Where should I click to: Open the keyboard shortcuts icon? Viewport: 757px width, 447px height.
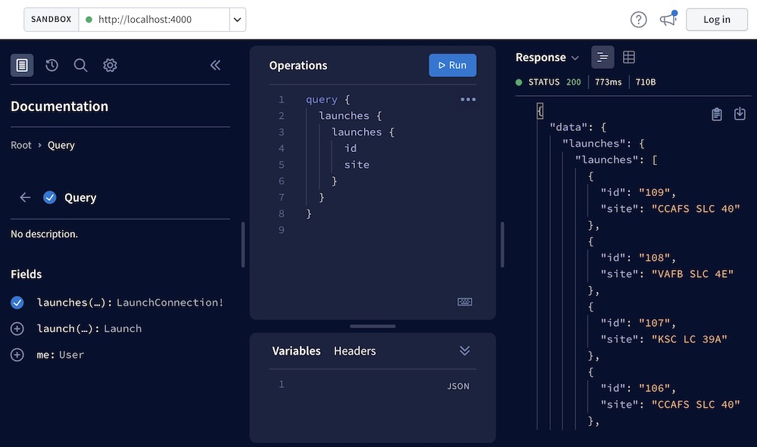[x=465, y=301]
